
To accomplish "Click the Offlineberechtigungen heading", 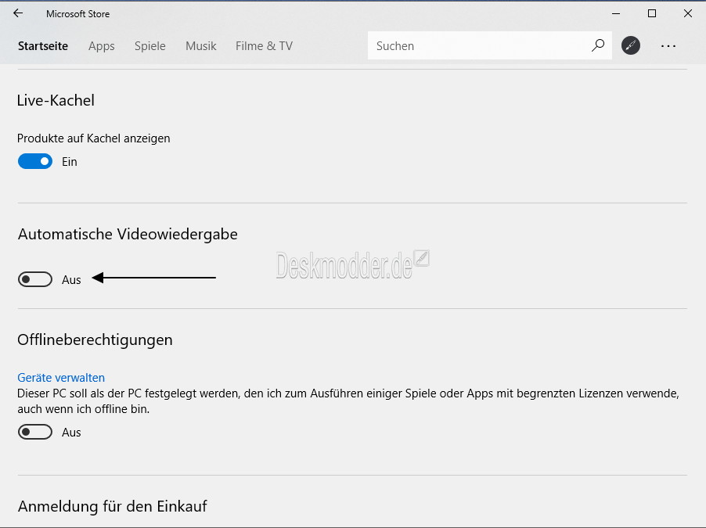I will pos(95,339).
